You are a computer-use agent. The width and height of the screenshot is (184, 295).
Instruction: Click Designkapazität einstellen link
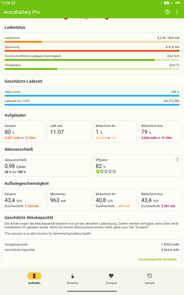point(158,259)
